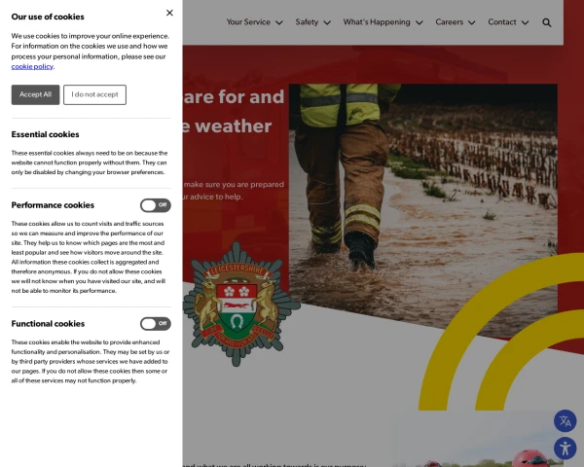Open the site search magnifier icon
This screenshot has height=467, width=584.
coord(547,22)
